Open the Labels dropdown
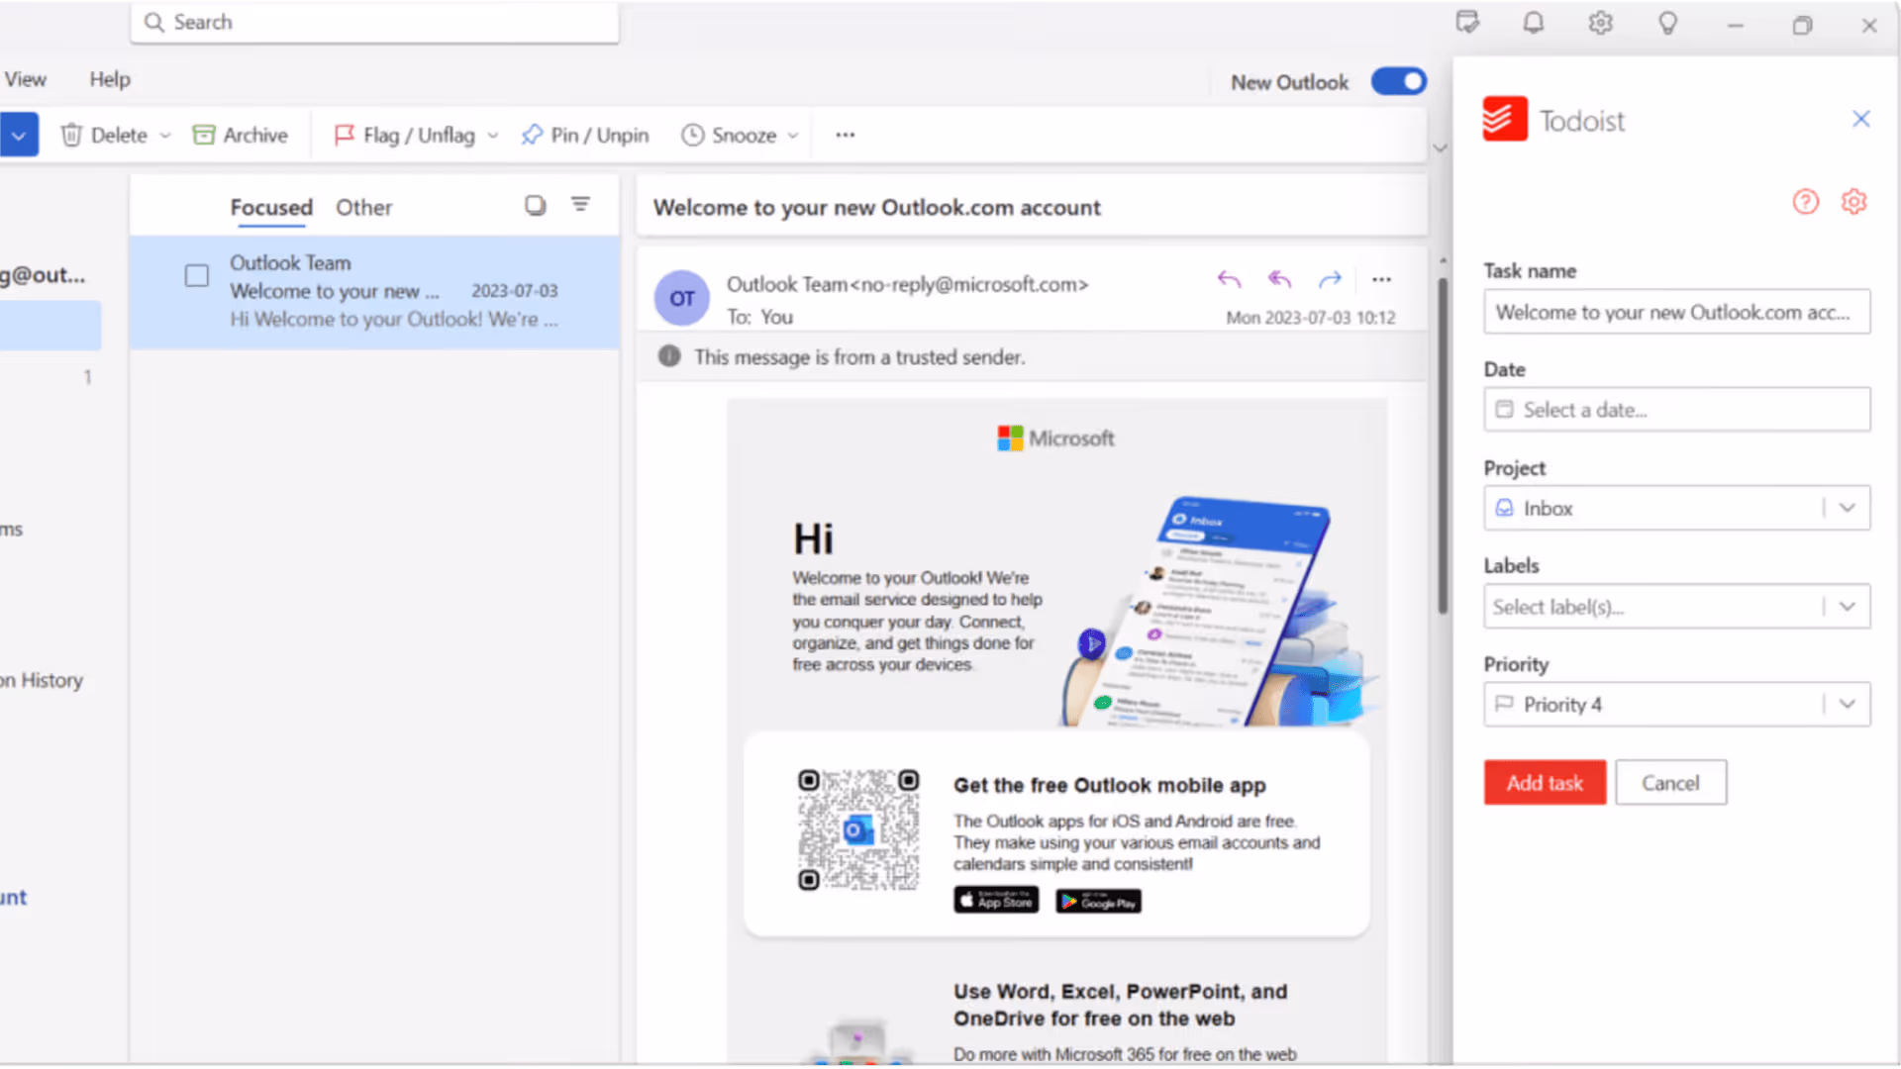 [1676, 607]
